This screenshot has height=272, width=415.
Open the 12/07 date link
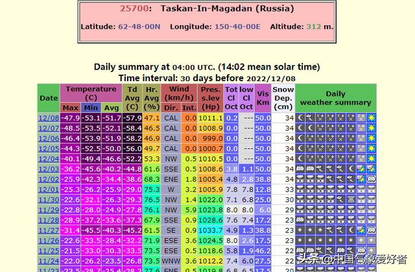(49, 129)
